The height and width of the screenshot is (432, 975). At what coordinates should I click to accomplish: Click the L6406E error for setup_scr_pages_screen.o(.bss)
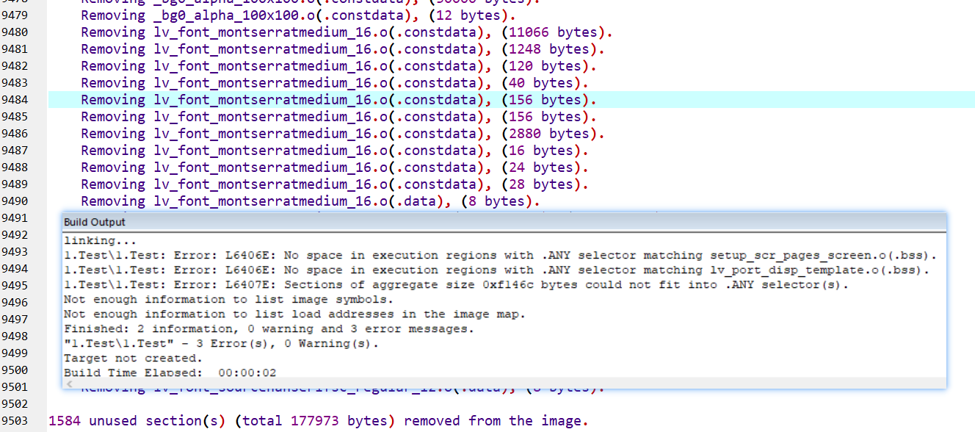pos(501,256)
